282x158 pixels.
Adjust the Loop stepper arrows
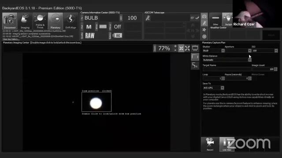pos(223,79)
